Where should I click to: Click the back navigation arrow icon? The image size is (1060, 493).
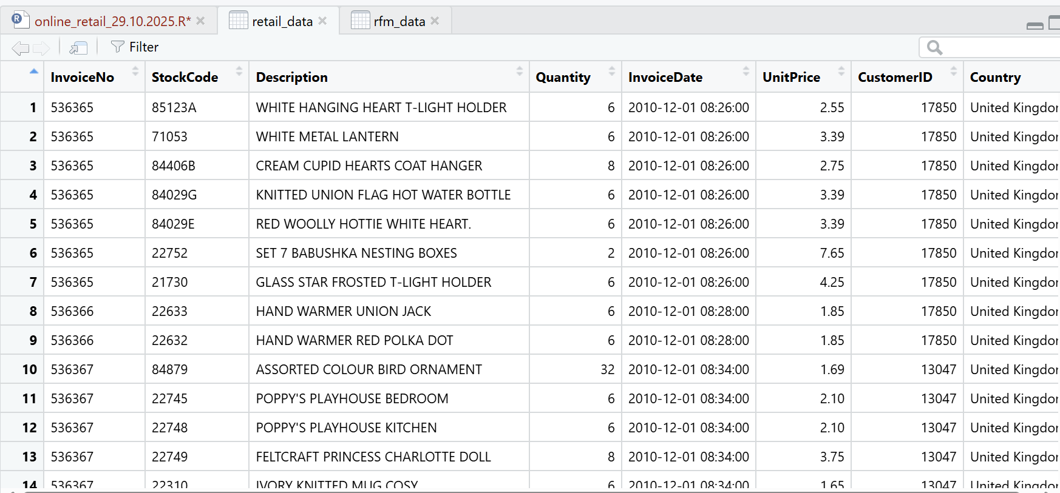point(20,48)
